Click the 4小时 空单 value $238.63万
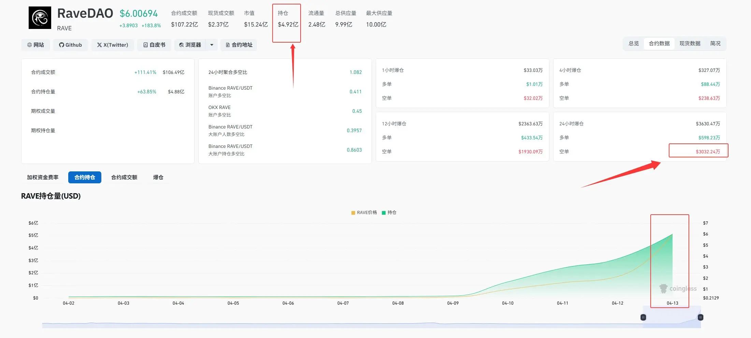 pos(709,98)
